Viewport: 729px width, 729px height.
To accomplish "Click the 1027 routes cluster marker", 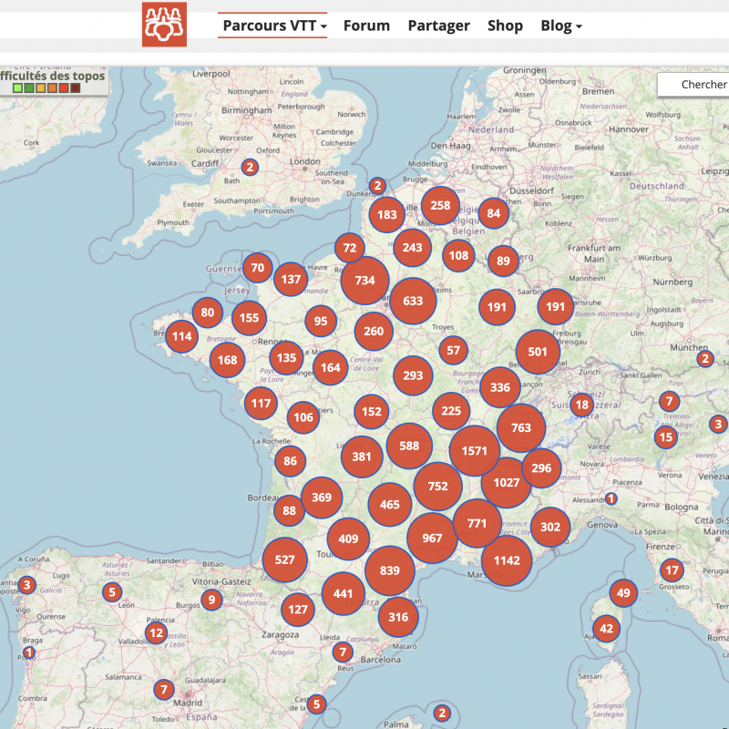I will tap(507, 483).
